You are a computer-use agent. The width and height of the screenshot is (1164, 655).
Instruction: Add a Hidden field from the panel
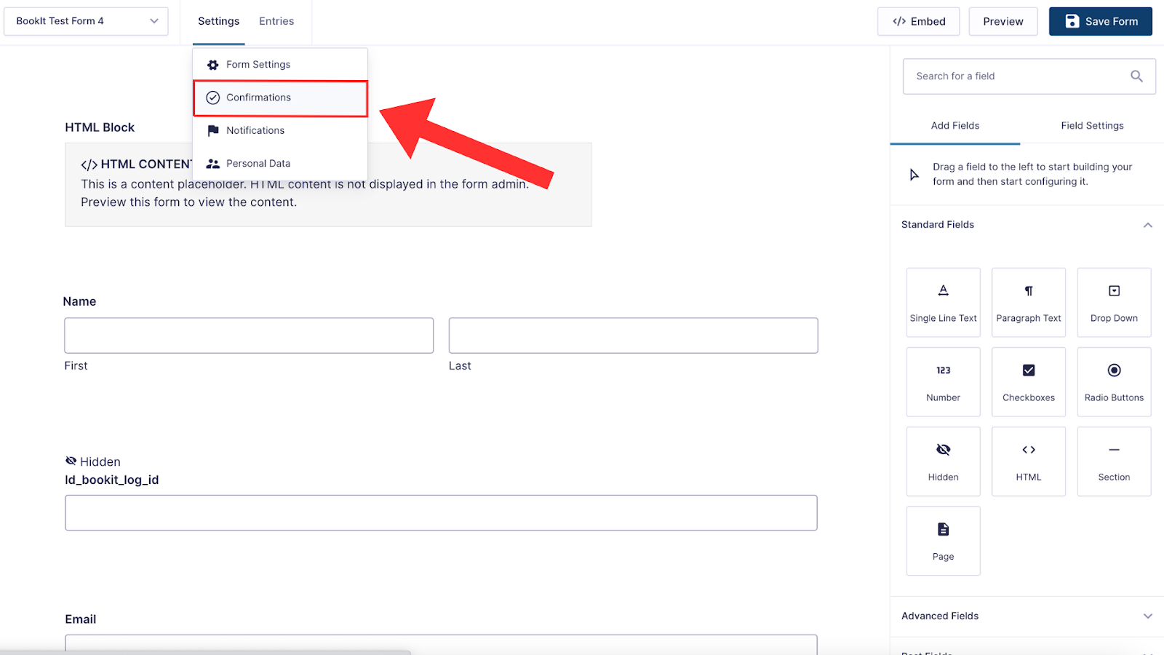[943, 461]
